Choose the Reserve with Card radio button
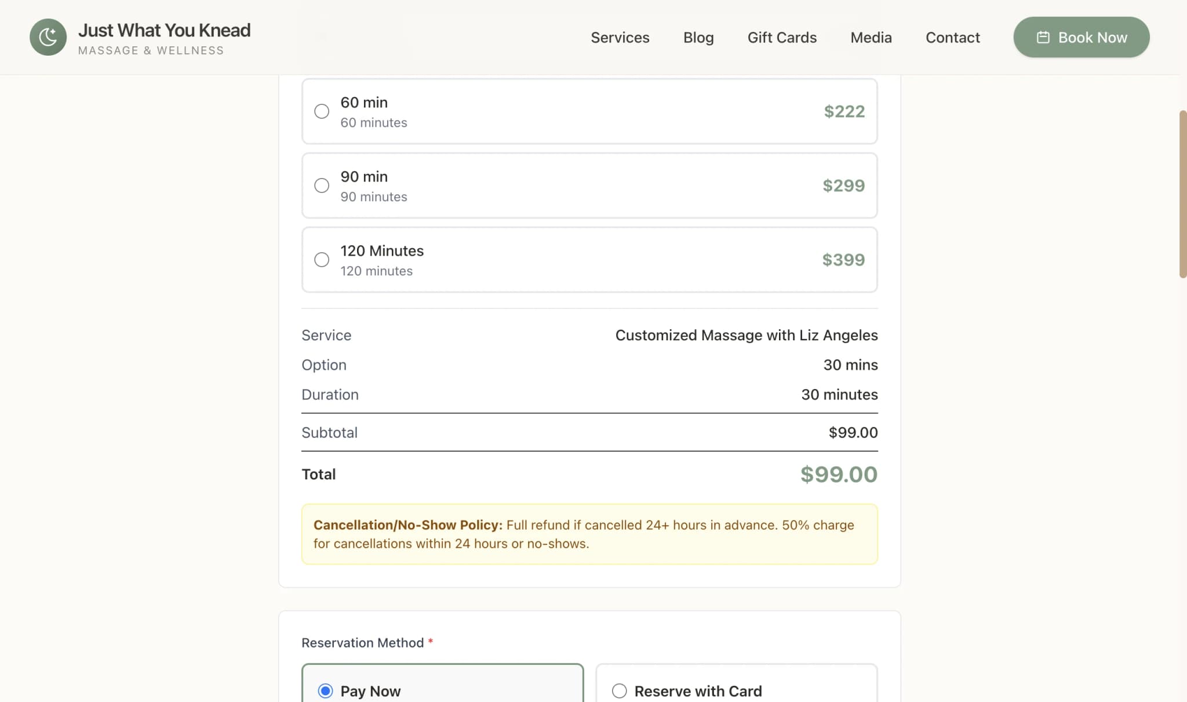The image size is (1187, 702). [x=620, y=691]
